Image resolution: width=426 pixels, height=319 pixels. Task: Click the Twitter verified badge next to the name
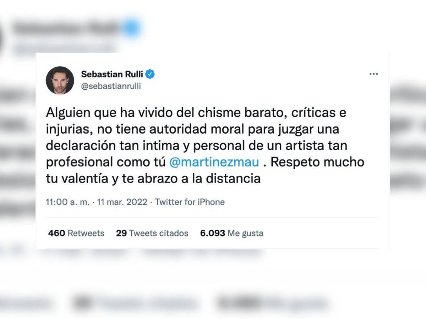(x=151, y=74)
